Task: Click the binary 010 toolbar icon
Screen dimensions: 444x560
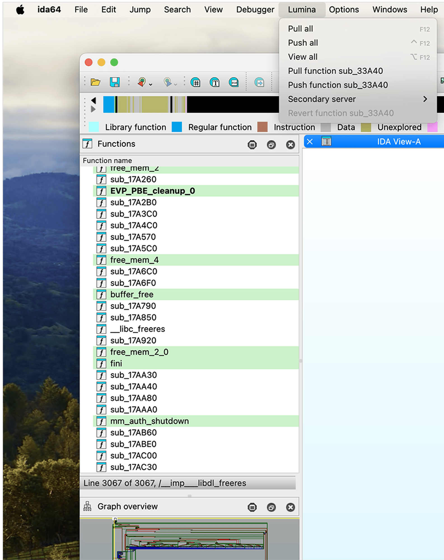Action: [x=234, y=82]
